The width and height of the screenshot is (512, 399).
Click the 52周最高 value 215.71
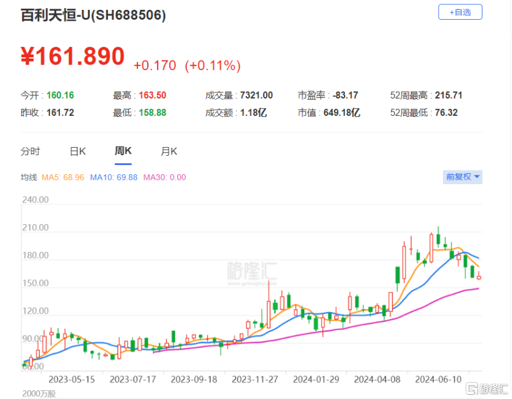point(449,95)
